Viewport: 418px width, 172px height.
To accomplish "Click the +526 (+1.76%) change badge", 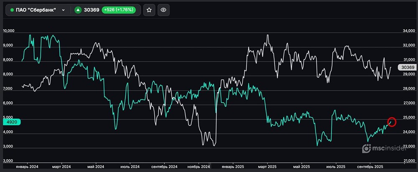I will click(119, 10).
